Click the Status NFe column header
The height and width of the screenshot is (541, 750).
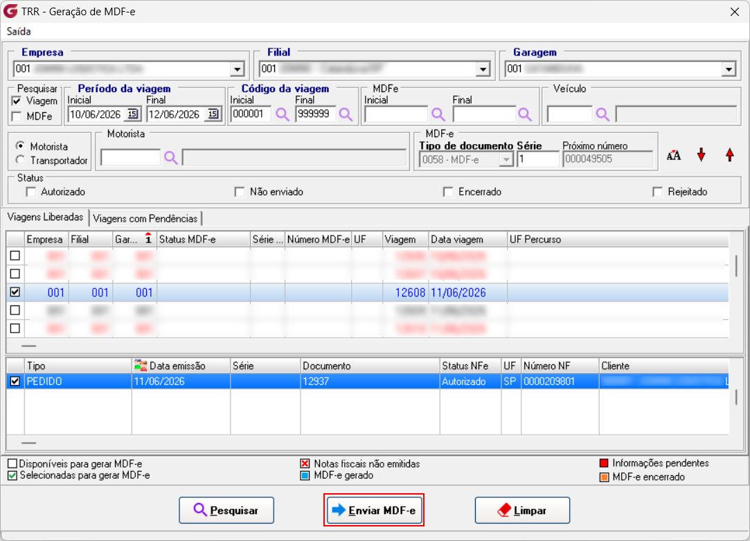click(x=471, y=366)
